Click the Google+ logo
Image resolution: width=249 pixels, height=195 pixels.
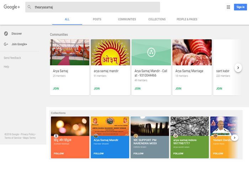click(12, 7)
